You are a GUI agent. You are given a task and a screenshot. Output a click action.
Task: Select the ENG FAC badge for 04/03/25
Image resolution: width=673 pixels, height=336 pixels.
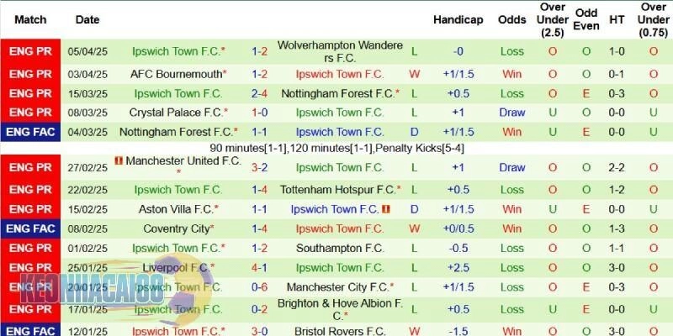click(x=30, y=132)
